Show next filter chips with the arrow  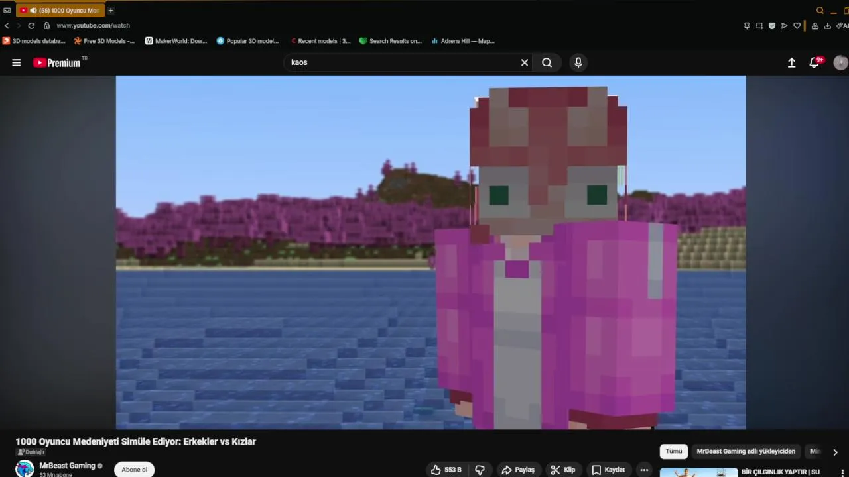point(835,452)
